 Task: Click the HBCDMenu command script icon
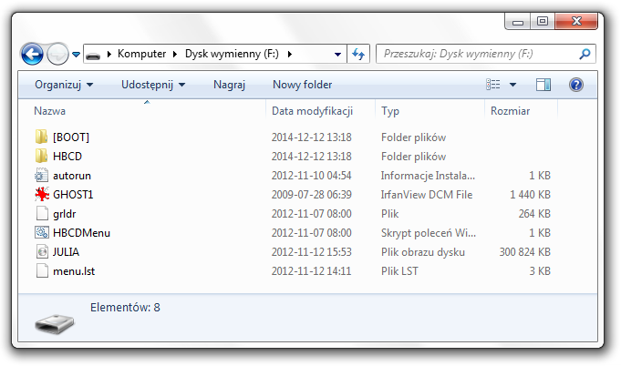(x=42, y=233)
